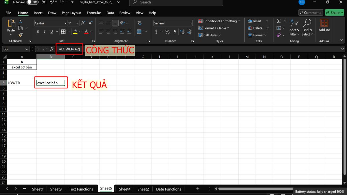Increase font size with larger A icon
Viewport: 347px width, 195px height.
[x=83, y=23]
